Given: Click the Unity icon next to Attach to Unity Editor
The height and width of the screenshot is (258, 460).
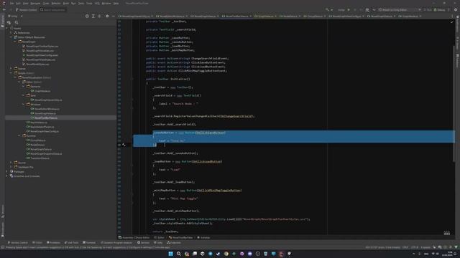Looking at the screenshot, I should click(380, 9).
